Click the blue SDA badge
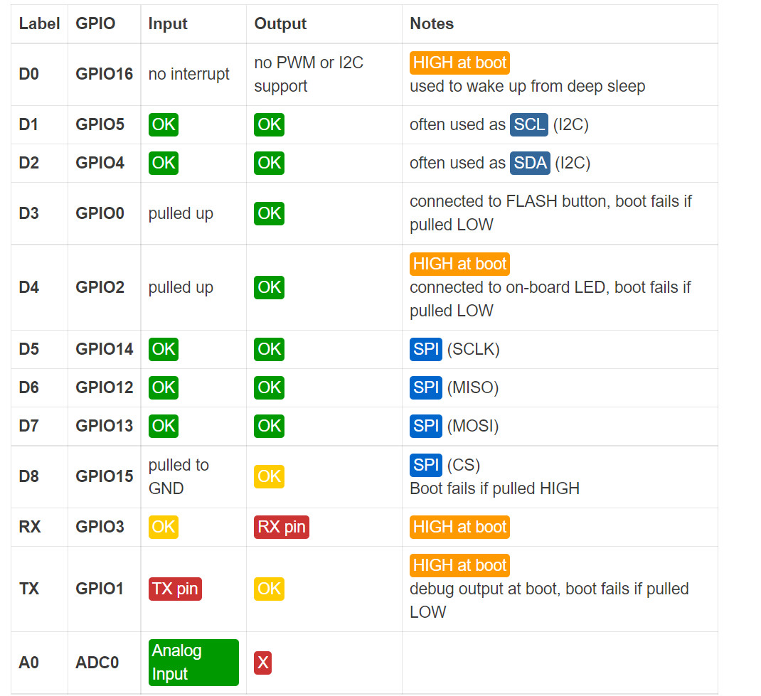 [x=530, y=163]
